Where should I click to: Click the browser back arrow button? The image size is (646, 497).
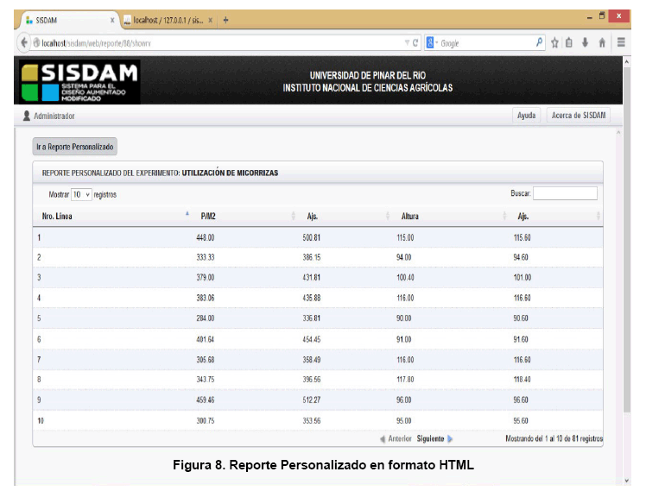23,42
